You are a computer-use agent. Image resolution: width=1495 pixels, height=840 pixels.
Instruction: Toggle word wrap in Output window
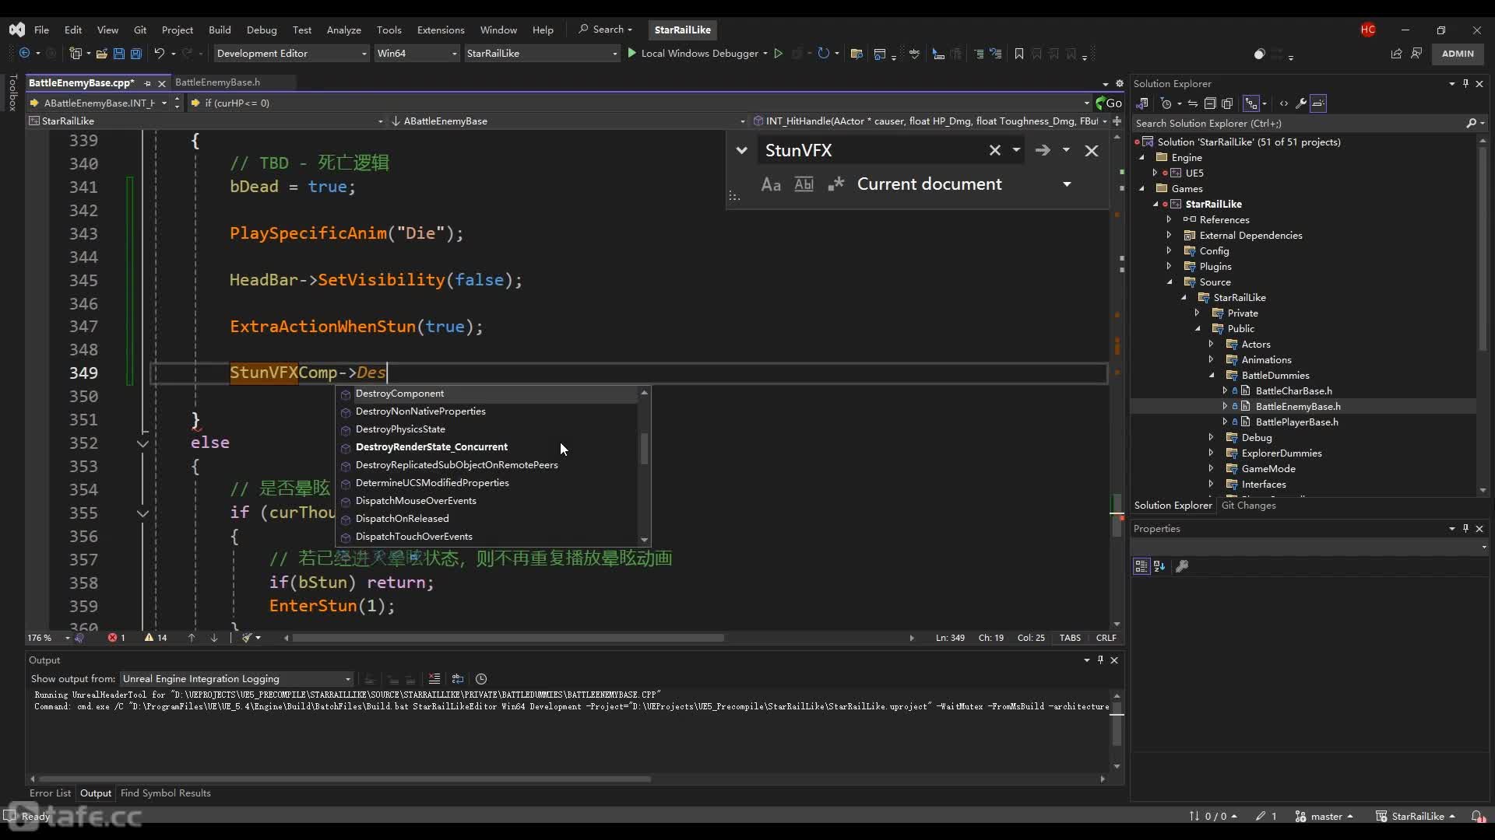458,679
